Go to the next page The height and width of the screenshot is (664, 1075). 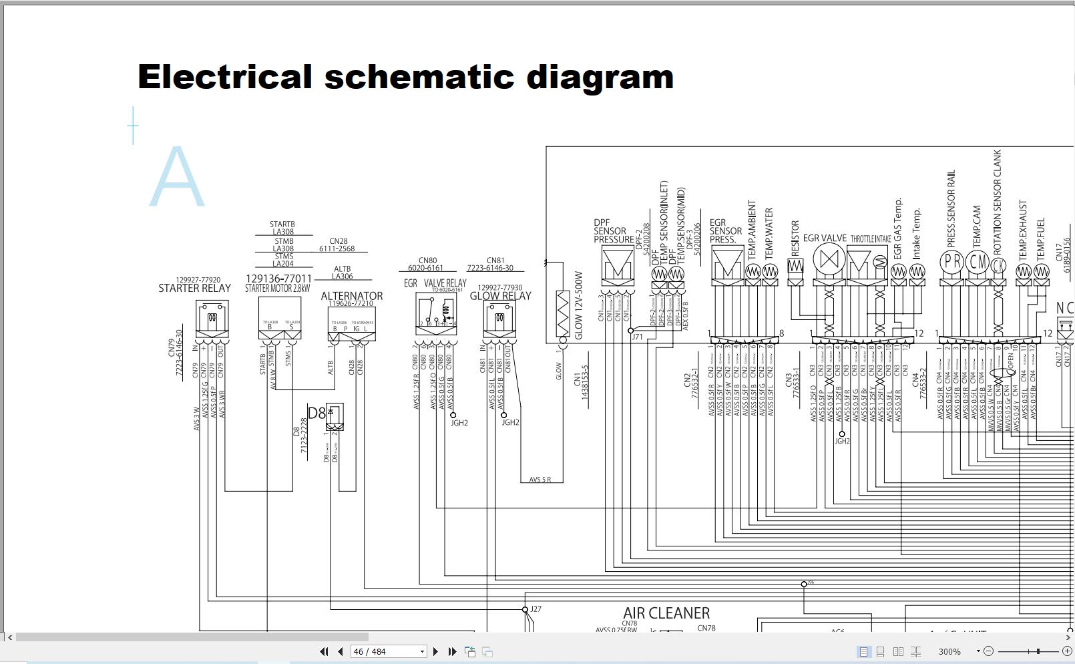click(x=436, y=651)
